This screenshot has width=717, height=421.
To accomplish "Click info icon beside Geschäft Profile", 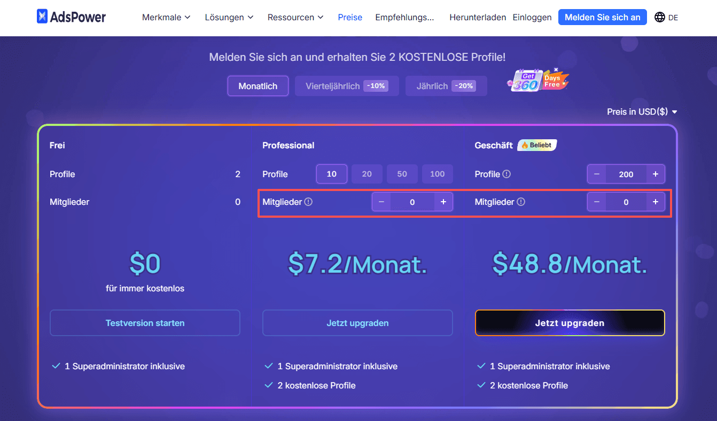I will (x=506, y=174).
